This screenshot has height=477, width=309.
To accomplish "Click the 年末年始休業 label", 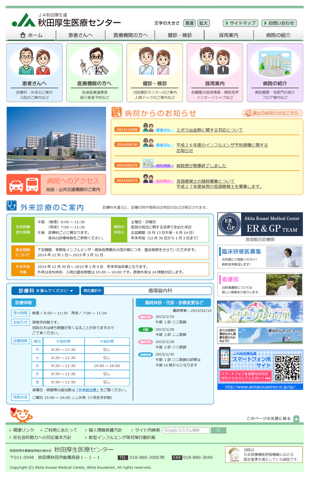I will pyautogui.click(x=23, y=269).
